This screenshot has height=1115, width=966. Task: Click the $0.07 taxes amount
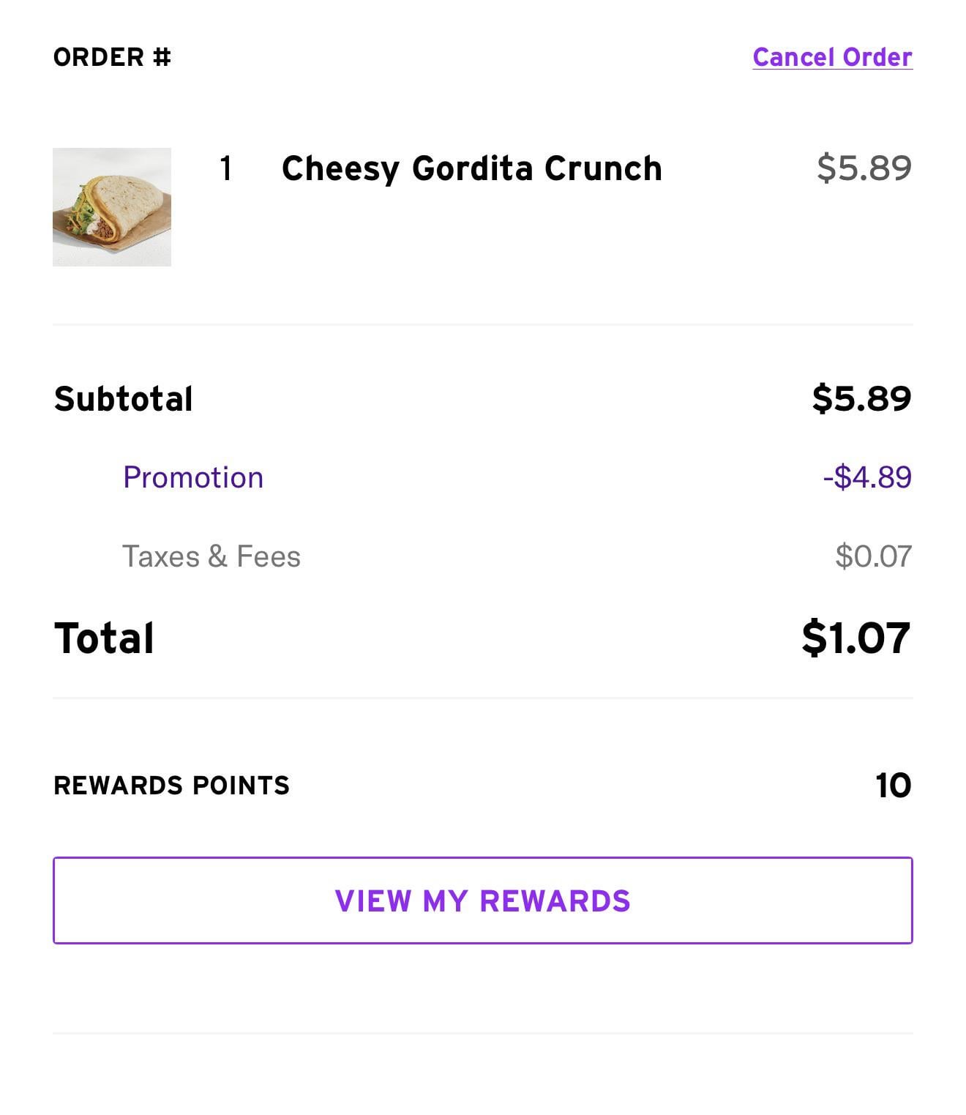pyautogui.click(x=873, y=556)
